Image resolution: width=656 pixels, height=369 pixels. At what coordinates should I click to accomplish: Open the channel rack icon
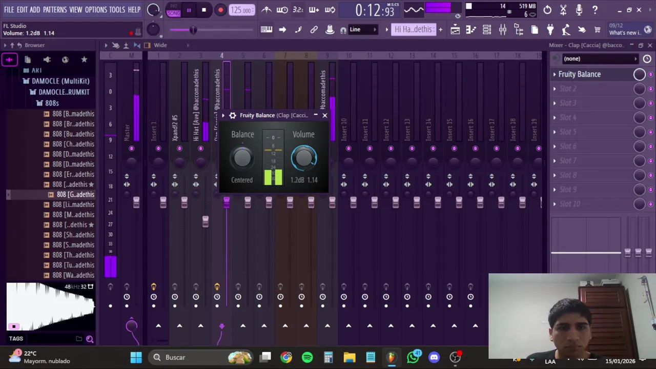(x=487, y=30)
